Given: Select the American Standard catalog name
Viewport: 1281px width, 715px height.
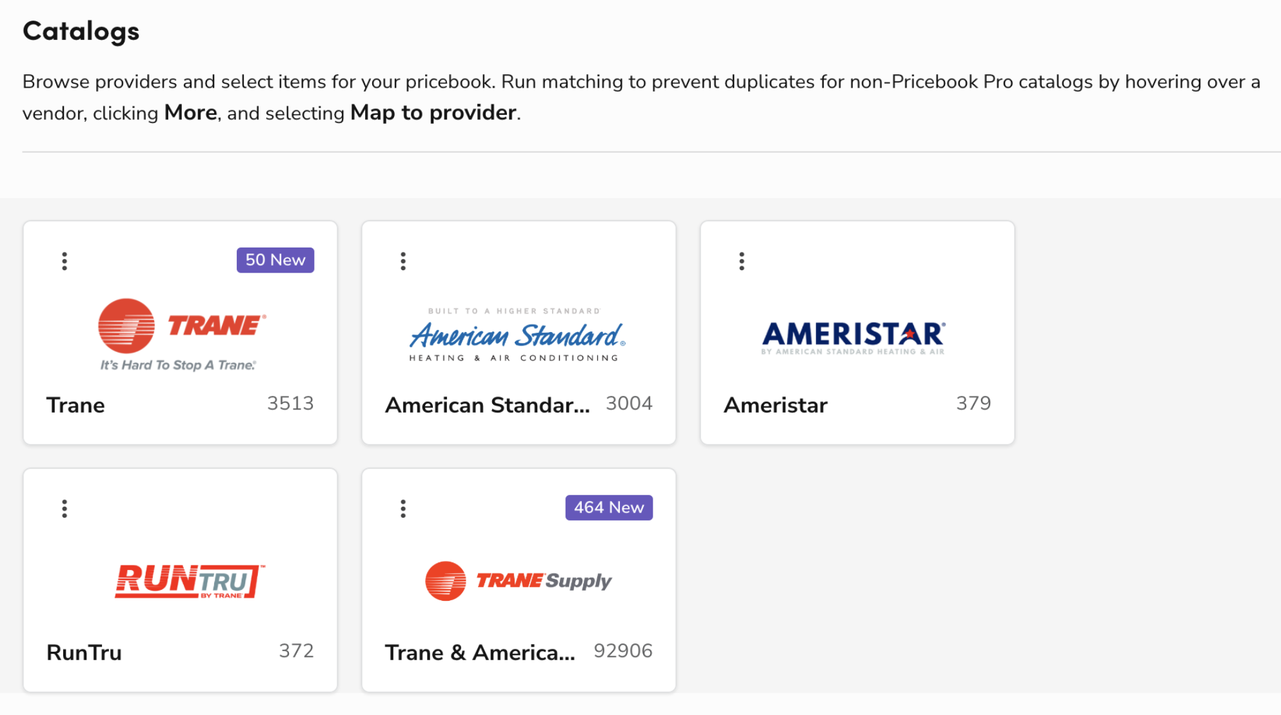Looking at the screenshot, I should (x=488, y=405).
